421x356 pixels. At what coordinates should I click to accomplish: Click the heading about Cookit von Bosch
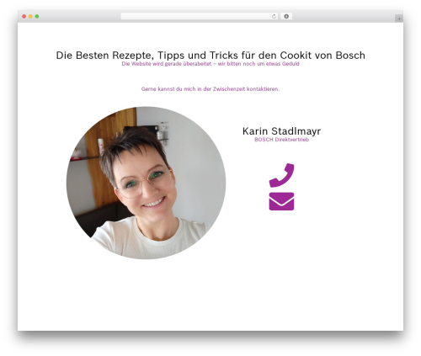pos(210,55)
